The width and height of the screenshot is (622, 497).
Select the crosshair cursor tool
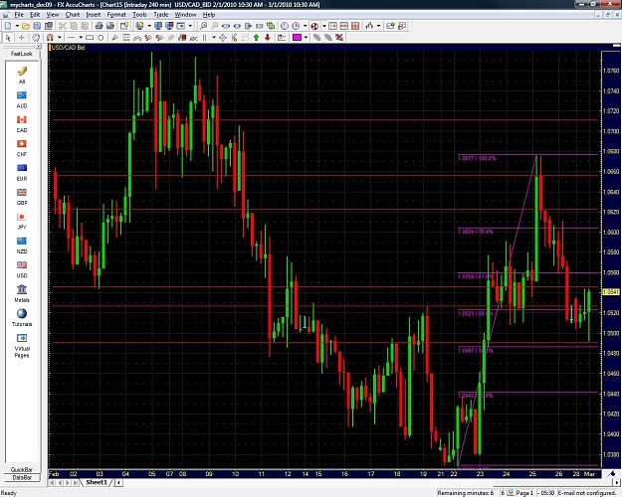pyautogui.click(x=22, y=37)
